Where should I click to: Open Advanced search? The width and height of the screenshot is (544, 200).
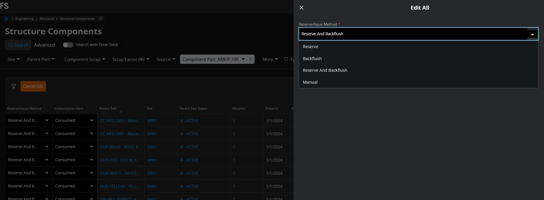44,45
